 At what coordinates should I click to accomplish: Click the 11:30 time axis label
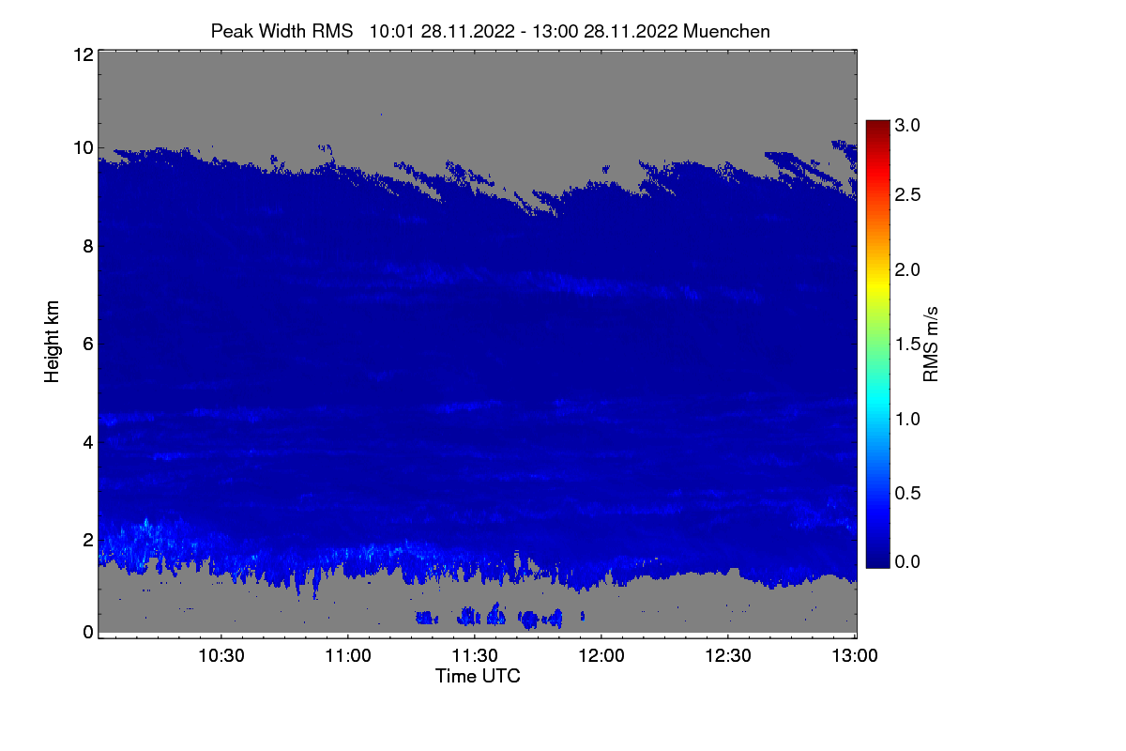click(475, 656)
